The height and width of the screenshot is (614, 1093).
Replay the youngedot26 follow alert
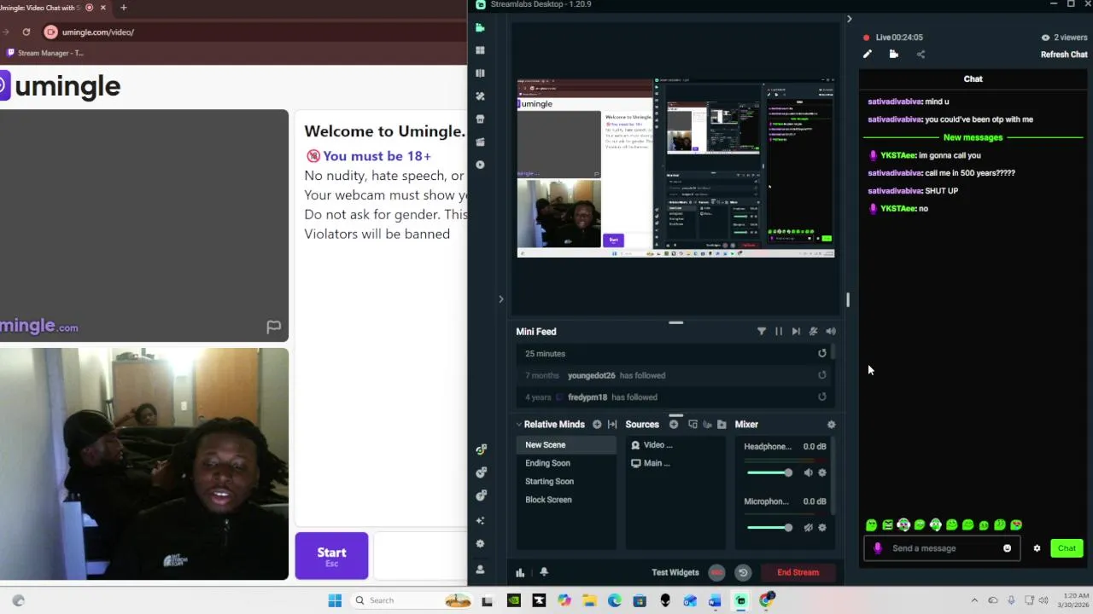pyautogui.click(x=822, y=375)
